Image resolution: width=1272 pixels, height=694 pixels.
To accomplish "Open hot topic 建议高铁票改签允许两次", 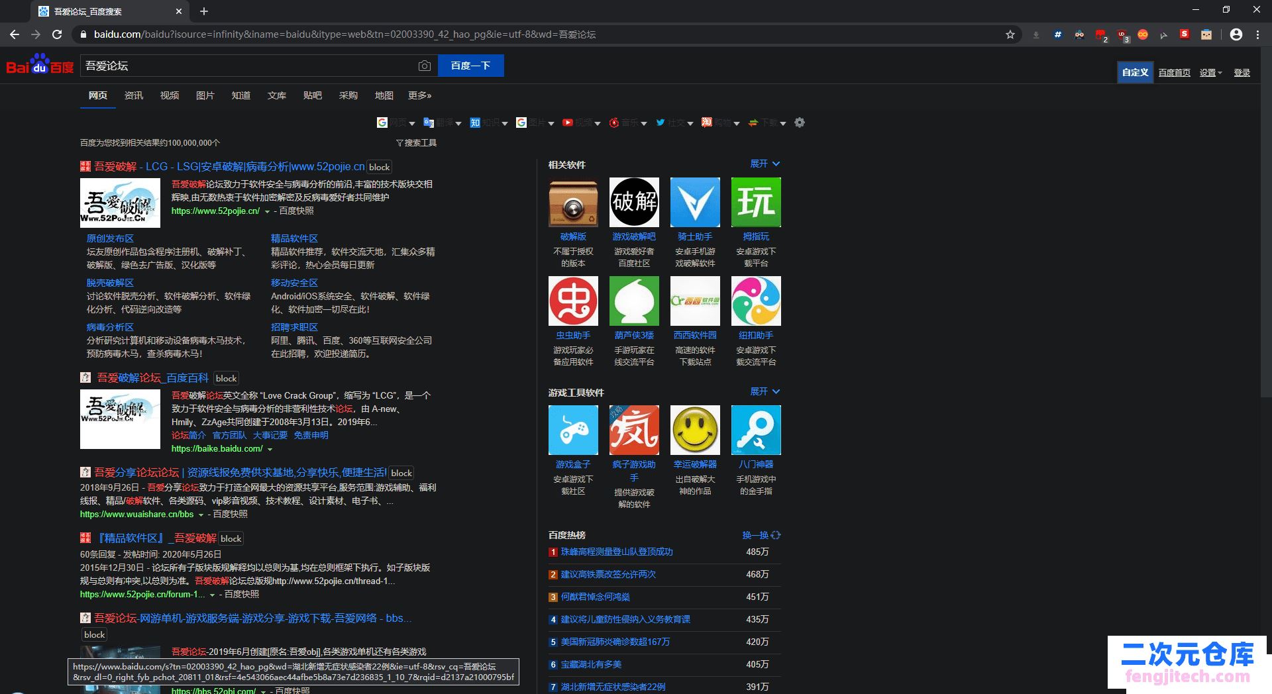I will [x=608, y=574].
